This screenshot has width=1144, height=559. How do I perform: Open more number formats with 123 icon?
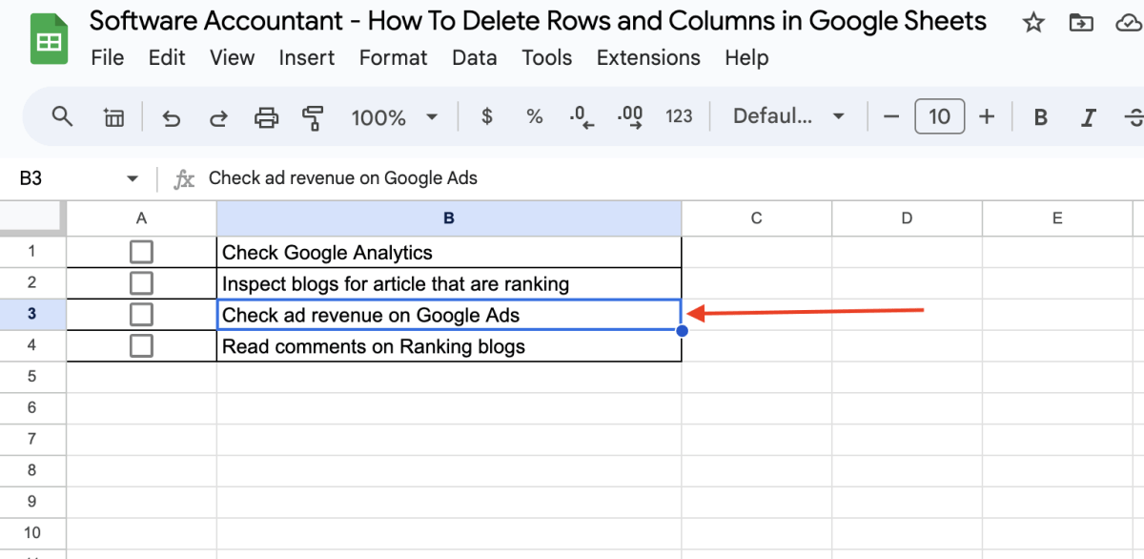(679, 116)
